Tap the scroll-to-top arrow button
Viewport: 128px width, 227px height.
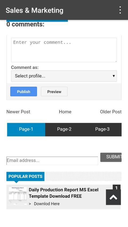point(113,197)
